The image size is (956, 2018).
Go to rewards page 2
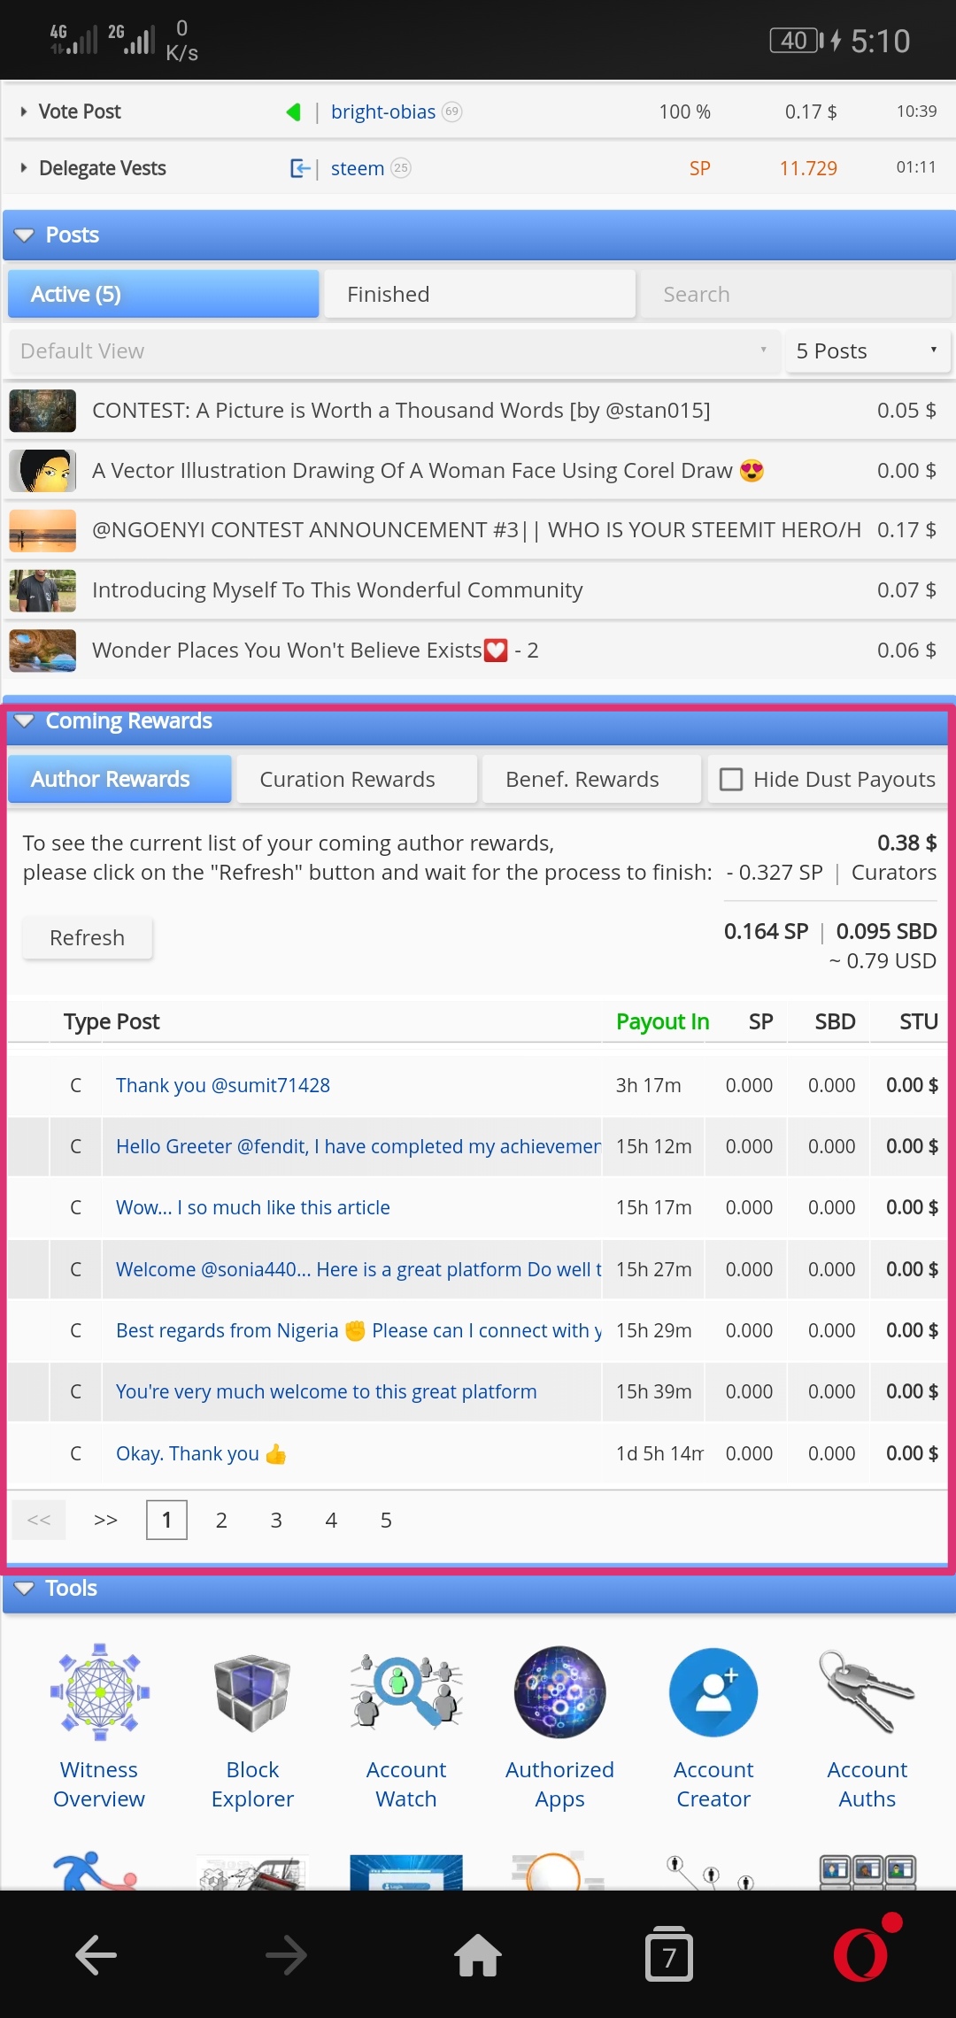pos(221,1521)
